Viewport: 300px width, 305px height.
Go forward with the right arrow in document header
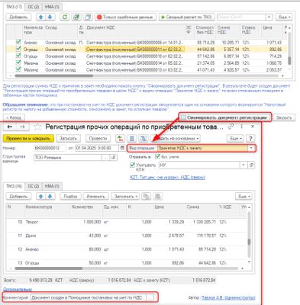point(23,127)
